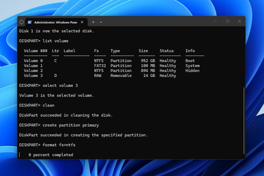Screen dimensions: 264x176
Task: Click 'Removable' type in Volume 3 row
Action: click(121, 76)
